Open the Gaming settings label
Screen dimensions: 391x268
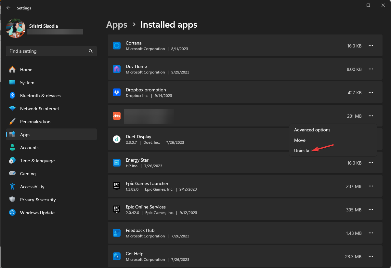tap(28, 174)
